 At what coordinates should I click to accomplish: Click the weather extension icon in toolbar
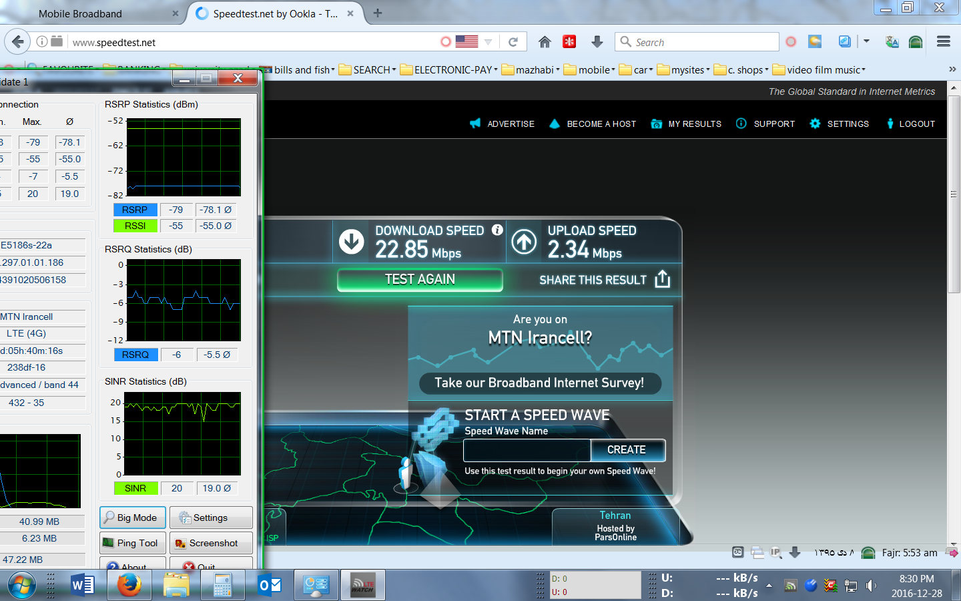click(x=815, y=41)
